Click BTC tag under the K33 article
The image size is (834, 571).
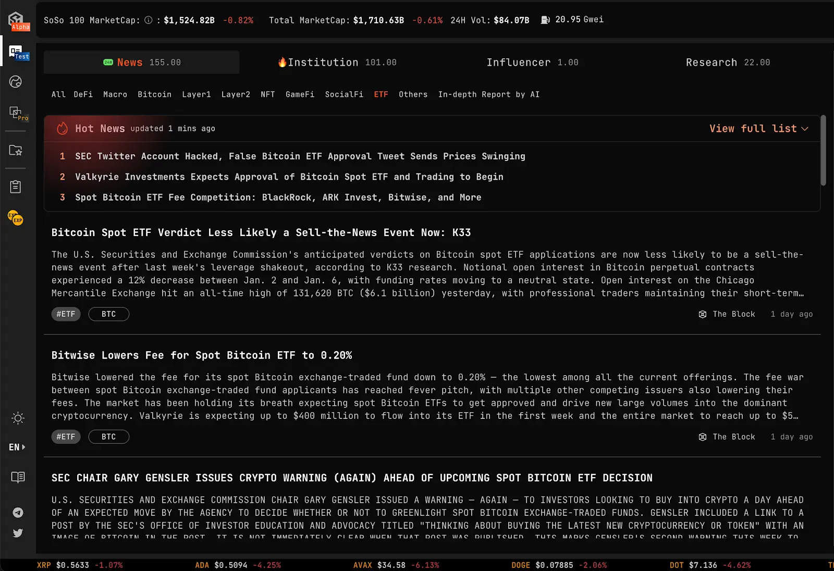109,314
